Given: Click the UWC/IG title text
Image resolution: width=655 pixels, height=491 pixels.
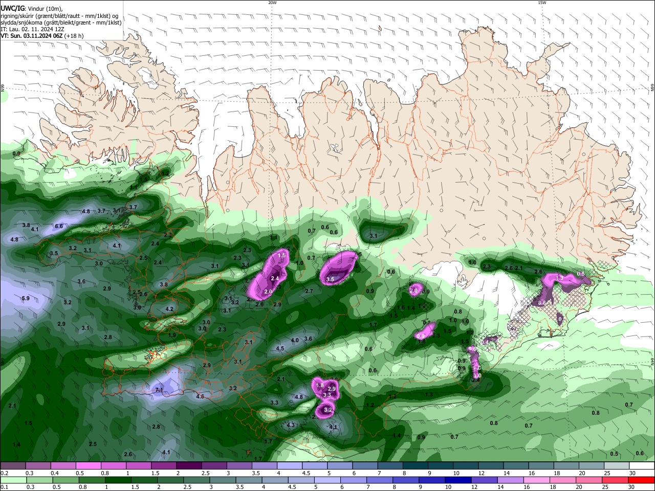Looking at the screenshot, I should pyautogui.click(x=12, y=8).
